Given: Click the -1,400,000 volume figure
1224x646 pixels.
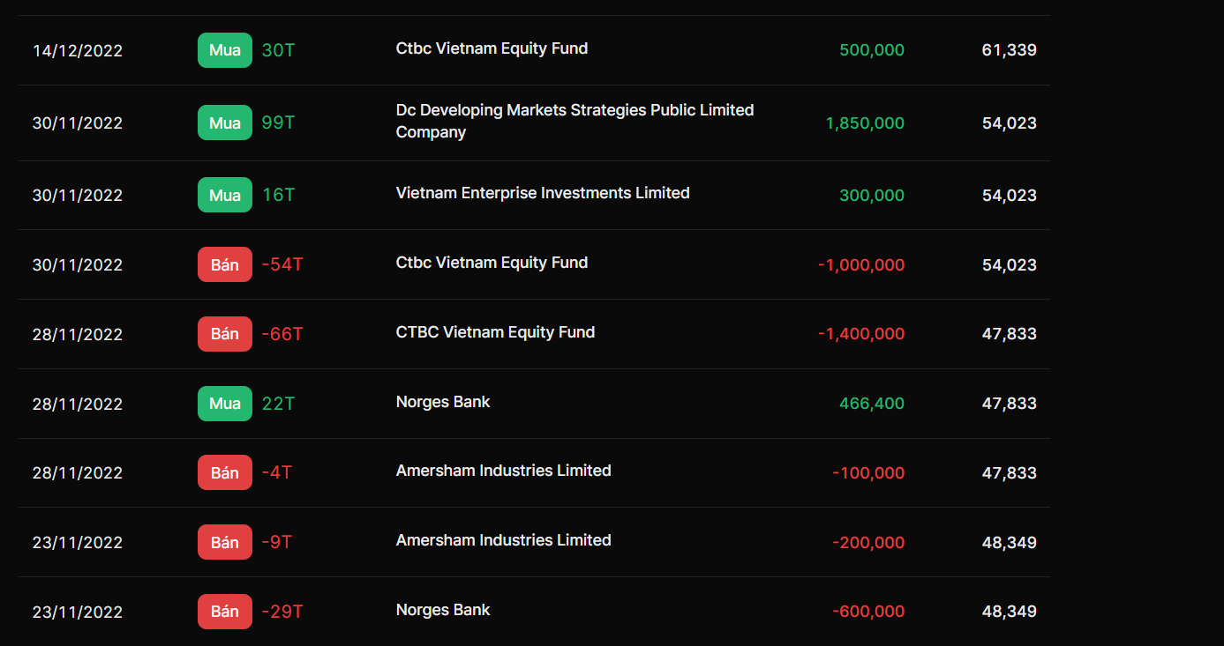Looking at the screenshot, I should [x=860, y=334].
